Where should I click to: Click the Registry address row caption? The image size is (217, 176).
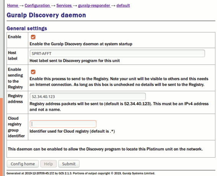[15, 99]
